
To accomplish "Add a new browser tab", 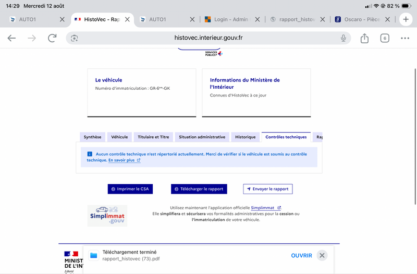I will 406,19.
